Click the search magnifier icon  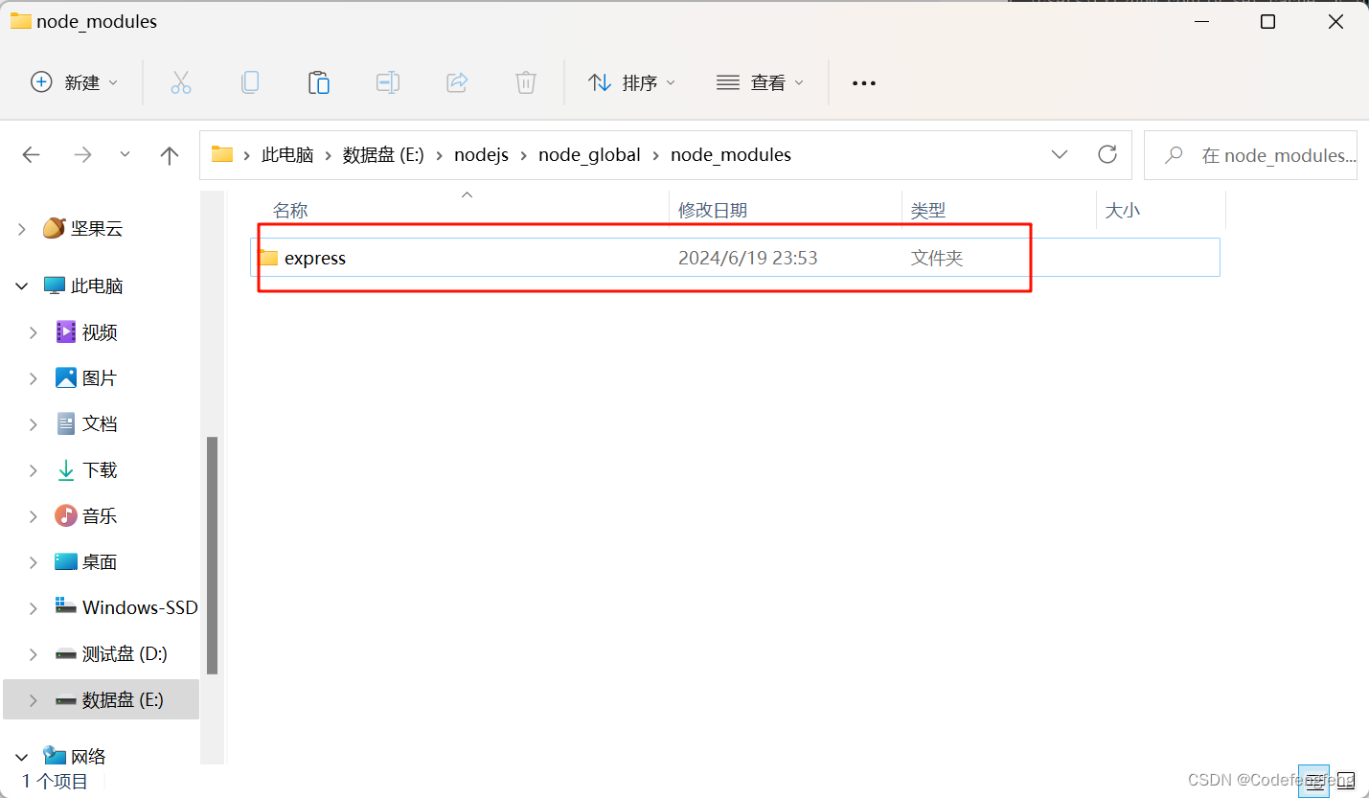(1174, 155)
